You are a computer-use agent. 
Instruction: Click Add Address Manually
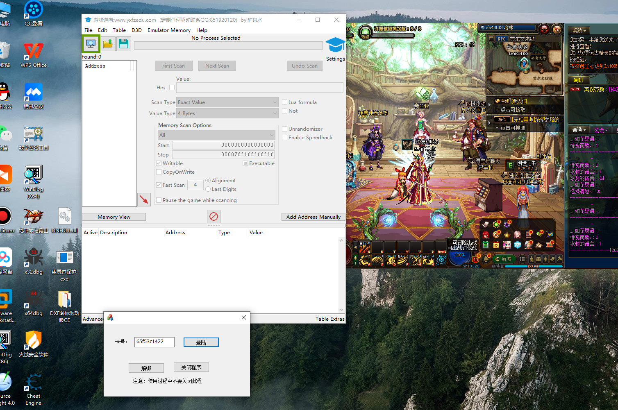(314, 217)
